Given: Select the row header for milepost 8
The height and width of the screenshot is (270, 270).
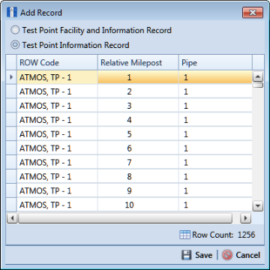Looking at the screenshot, I should pyautogui.click(x=11, y=176).
